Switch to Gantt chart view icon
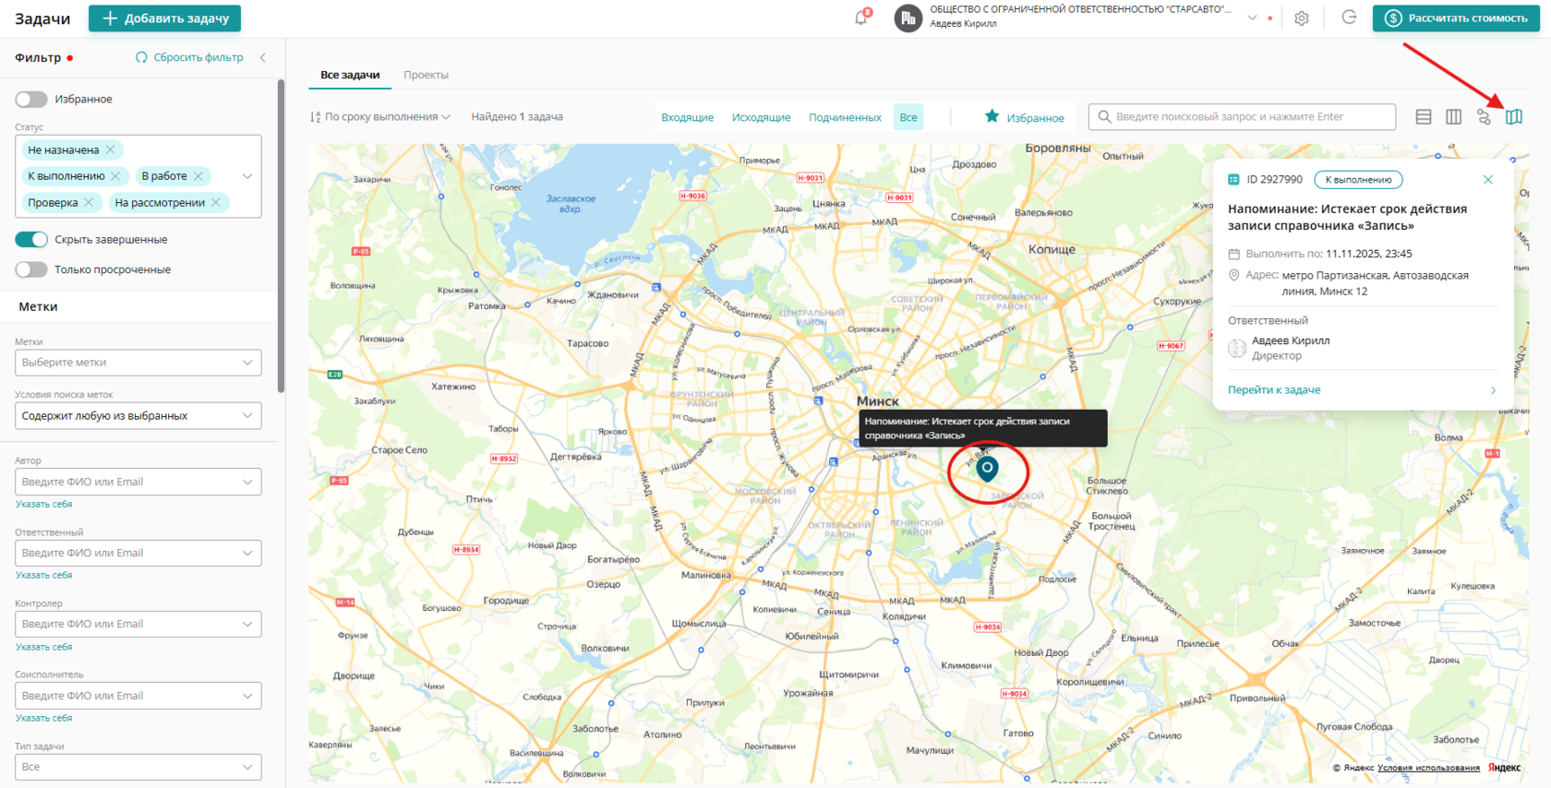This screenshot has width=1551, height=788. (x=1485, y=116)
